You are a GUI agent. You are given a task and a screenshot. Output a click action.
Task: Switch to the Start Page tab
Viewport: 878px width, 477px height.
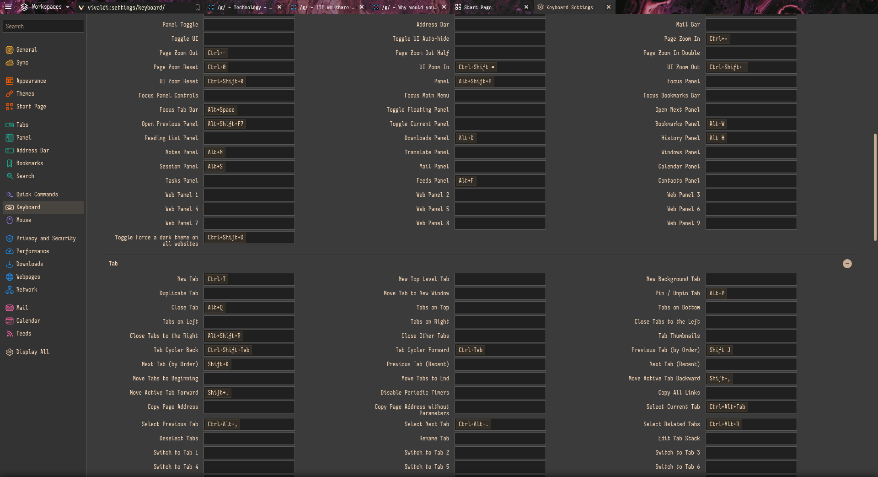click(x=492, y=7)
